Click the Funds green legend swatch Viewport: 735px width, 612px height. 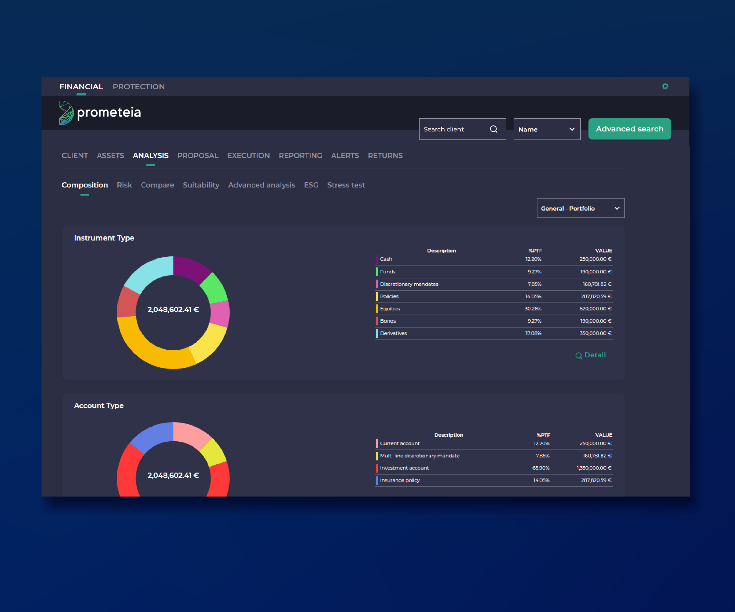[x=377, y=272]
